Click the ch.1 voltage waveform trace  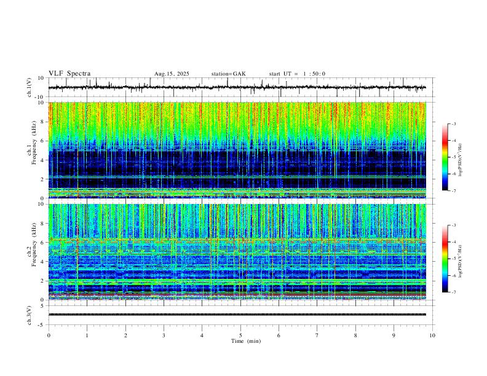pos(237,87)
